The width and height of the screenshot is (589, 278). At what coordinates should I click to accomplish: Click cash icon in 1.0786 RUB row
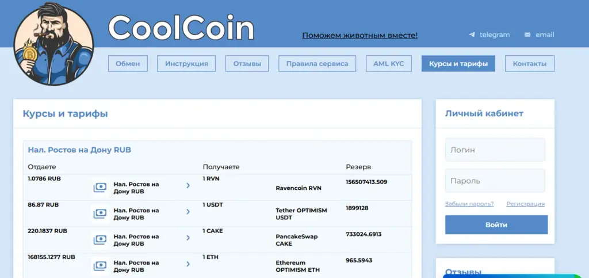point(100,188)
